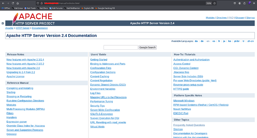Viewport: 257px width, 138px height.
Task: Click the browser forward arrow
Action: pyautogui.click(x=8, y=3)
